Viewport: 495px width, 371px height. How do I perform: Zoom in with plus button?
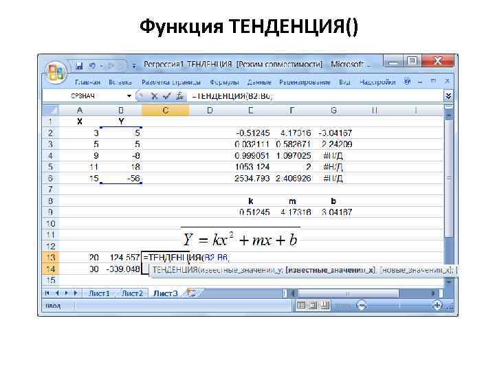click(x=437, y=305)
